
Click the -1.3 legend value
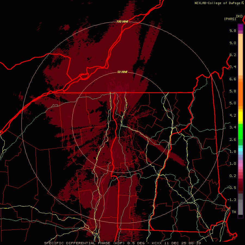(232, 200)
